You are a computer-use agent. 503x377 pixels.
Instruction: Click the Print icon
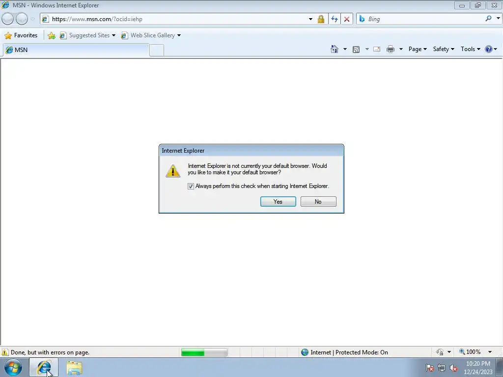391,49
